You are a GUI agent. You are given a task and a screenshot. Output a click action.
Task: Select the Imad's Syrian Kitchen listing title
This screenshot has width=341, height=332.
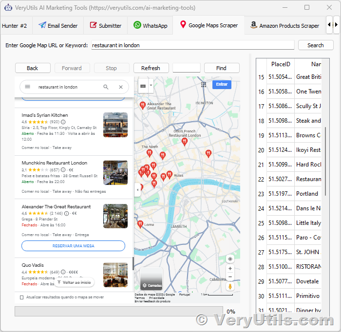[45, 115]
